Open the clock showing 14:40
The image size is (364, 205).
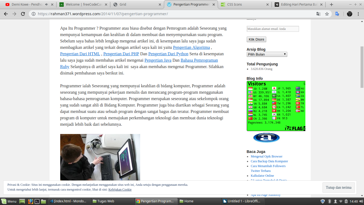[354, 201]
